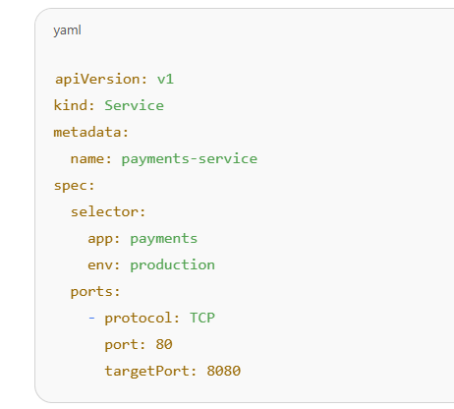The image size is (454, 409).
Task: Click the apiVersion key
Action: (97, 80)
